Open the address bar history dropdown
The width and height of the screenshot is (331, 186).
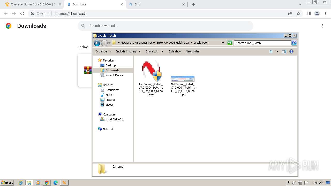pyautogui.click(x=223, y=43)
